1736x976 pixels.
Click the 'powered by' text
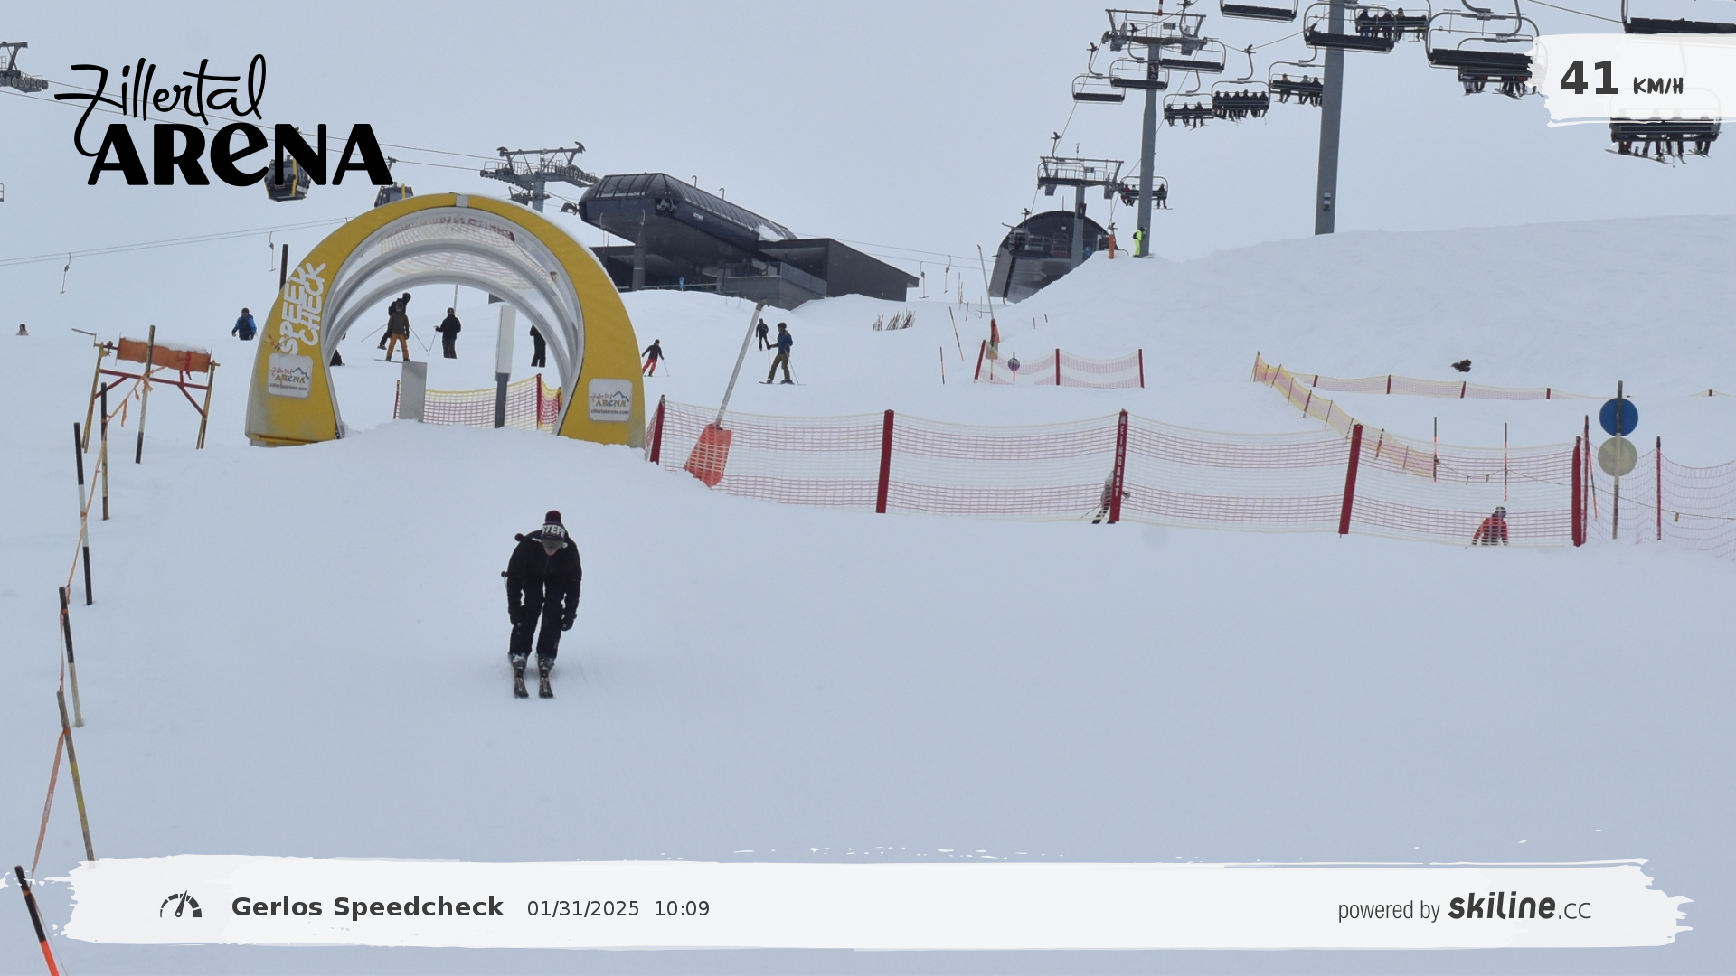tap(1388, 910)
